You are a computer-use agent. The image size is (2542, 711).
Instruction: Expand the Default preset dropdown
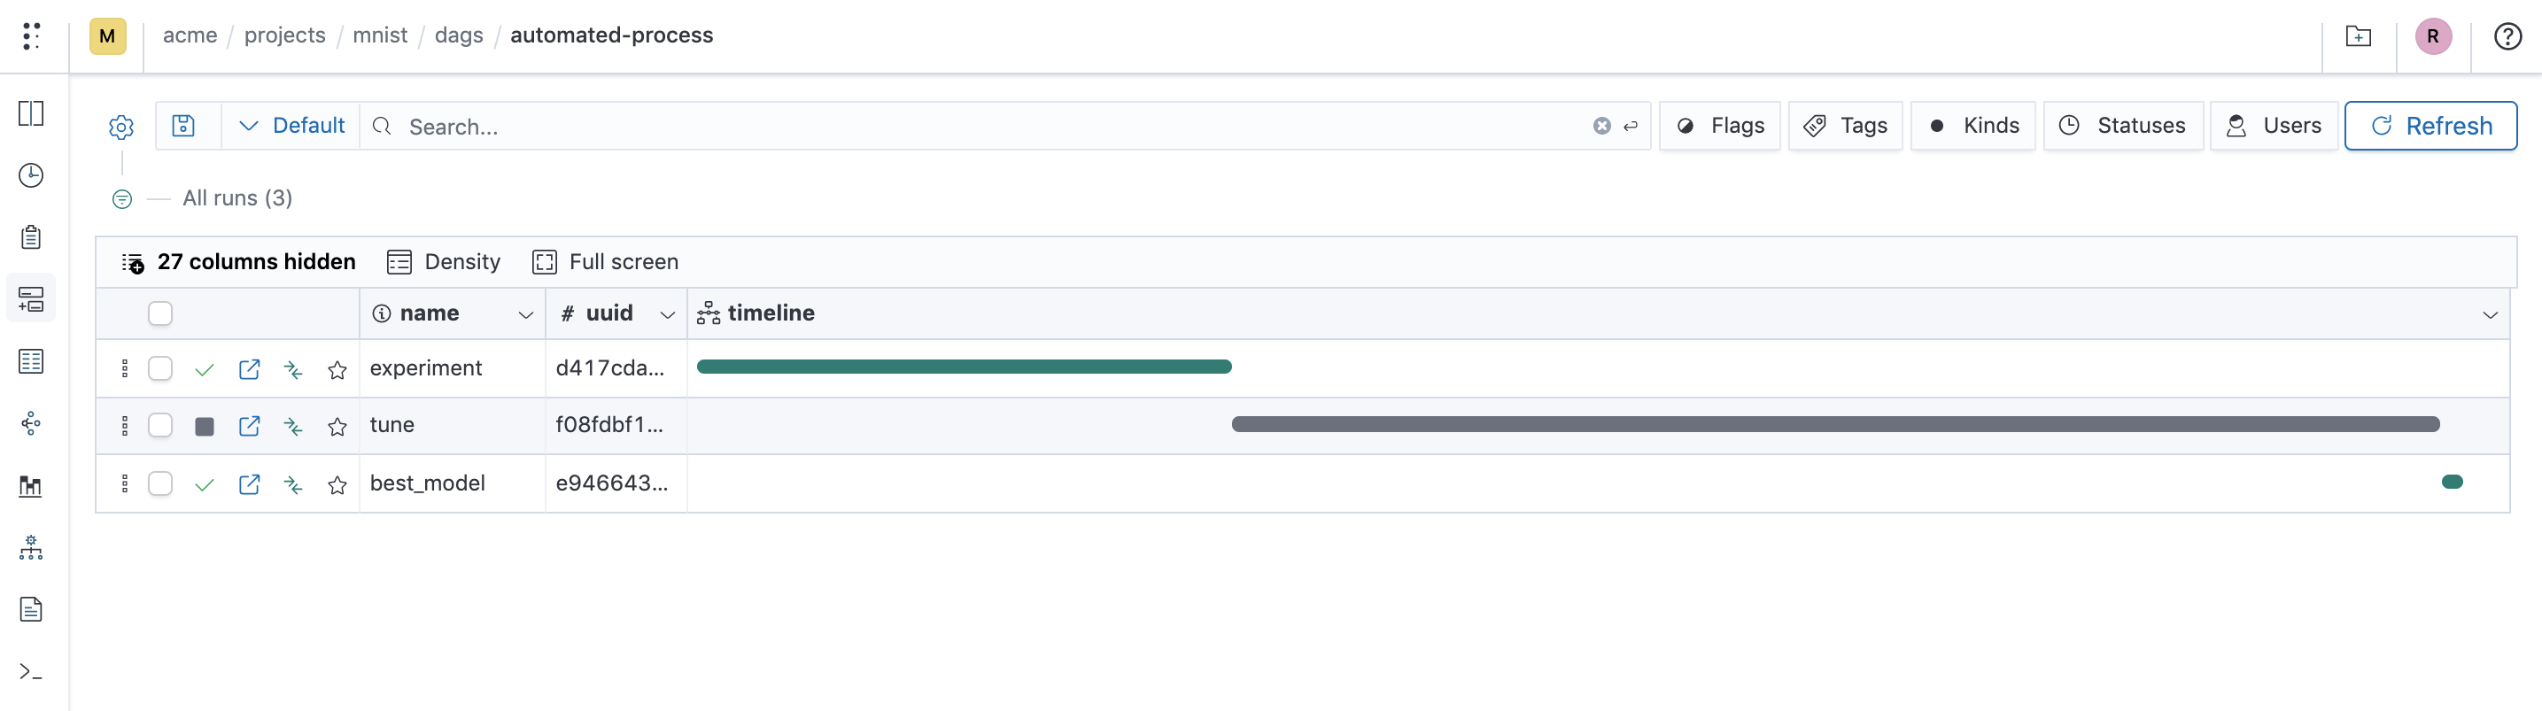pyautogui.click(x=292, y=125)
